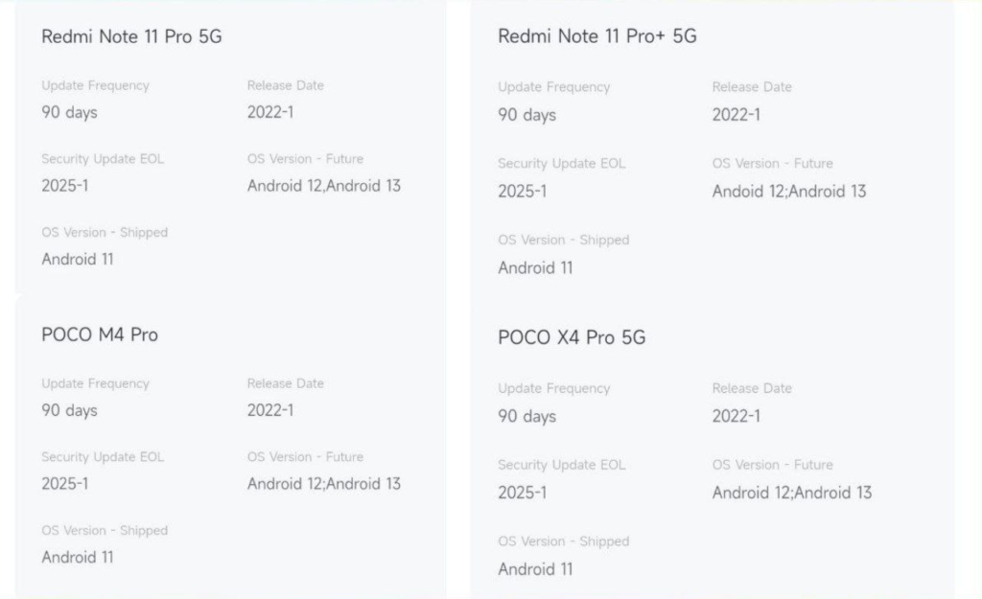Click OS Version - Future label in Redmi Note 11 Pro+ 5G

coord(772,163)
